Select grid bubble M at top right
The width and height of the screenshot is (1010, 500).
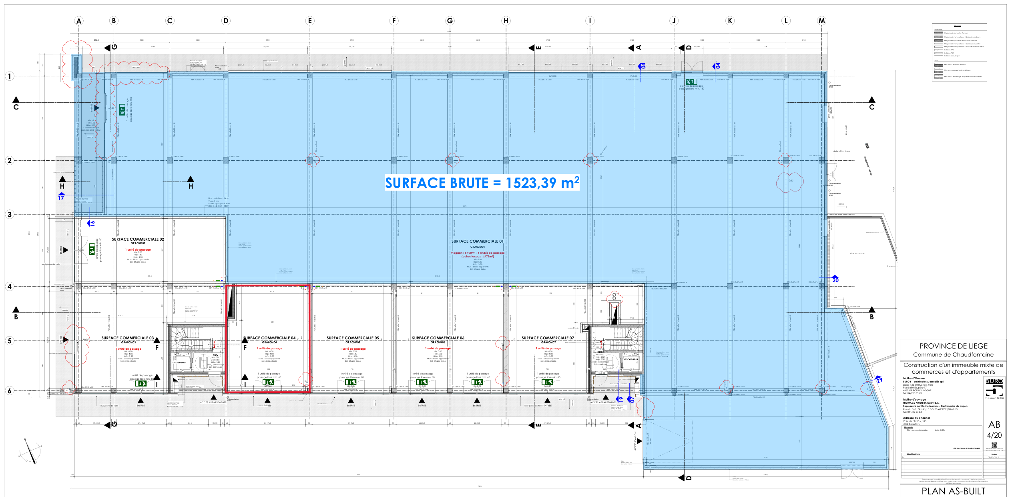click(x=821, y=21)
